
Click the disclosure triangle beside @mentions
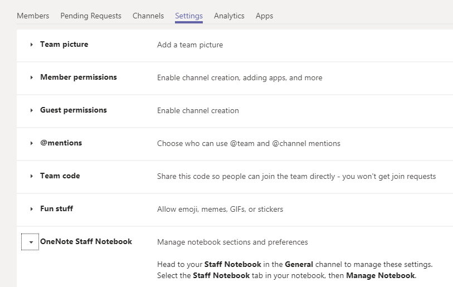[x=32, y=144]
